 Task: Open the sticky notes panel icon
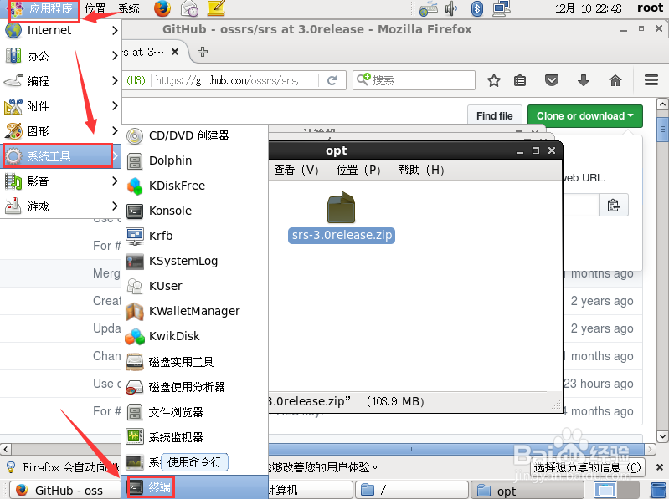point(216,8)
